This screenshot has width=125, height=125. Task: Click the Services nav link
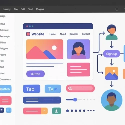pyautogui.click(x=74, y=34)
